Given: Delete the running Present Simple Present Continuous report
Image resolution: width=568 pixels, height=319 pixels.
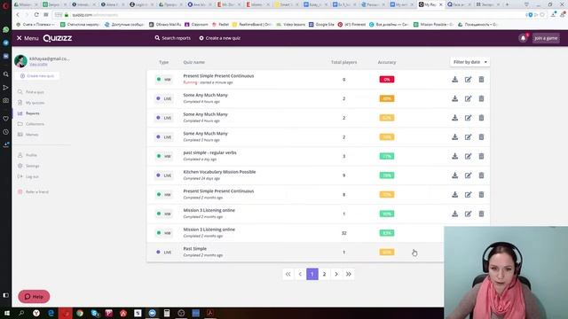Looking at the screenshot, I should (481, 79).
